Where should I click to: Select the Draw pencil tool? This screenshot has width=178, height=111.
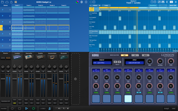[x=92, y=9]
